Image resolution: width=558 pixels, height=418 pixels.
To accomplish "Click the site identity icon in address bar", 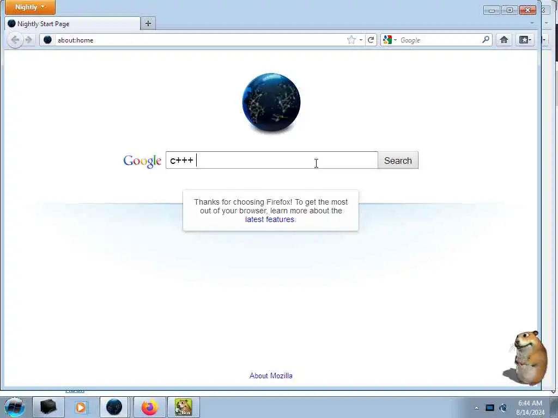I will pyautogui.click(x=47, y=40).
